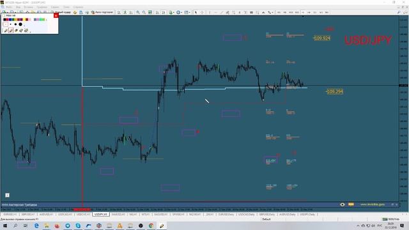Screen dimensions: 409x230
Task: Open Windows Start menu
Action: [5, 226]
